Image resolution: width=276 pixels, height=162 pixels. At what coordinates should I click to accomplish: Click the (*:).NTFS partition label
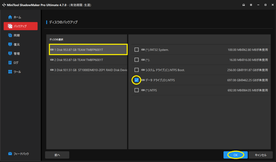point(151,90)
